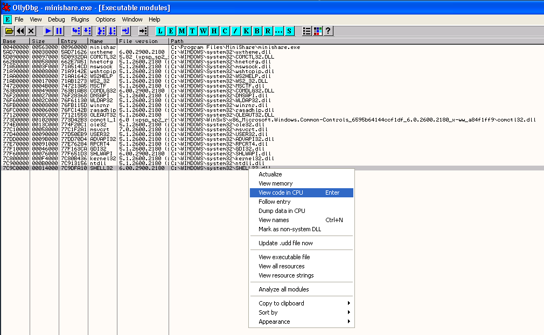Open Memory map with M button

click(182, 31)
